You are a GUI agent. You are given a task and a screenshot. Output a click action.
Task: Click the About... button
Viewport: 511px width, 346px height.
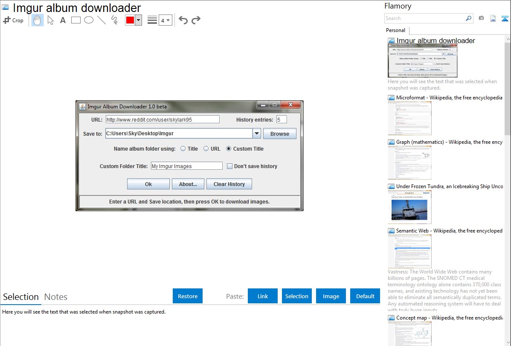188,184
